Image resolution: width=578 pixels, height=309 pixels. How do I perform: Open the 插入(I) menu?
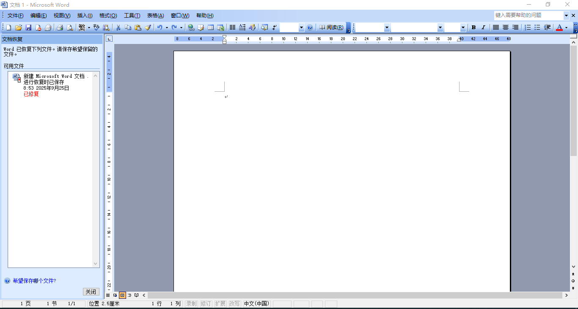(85, 16)
